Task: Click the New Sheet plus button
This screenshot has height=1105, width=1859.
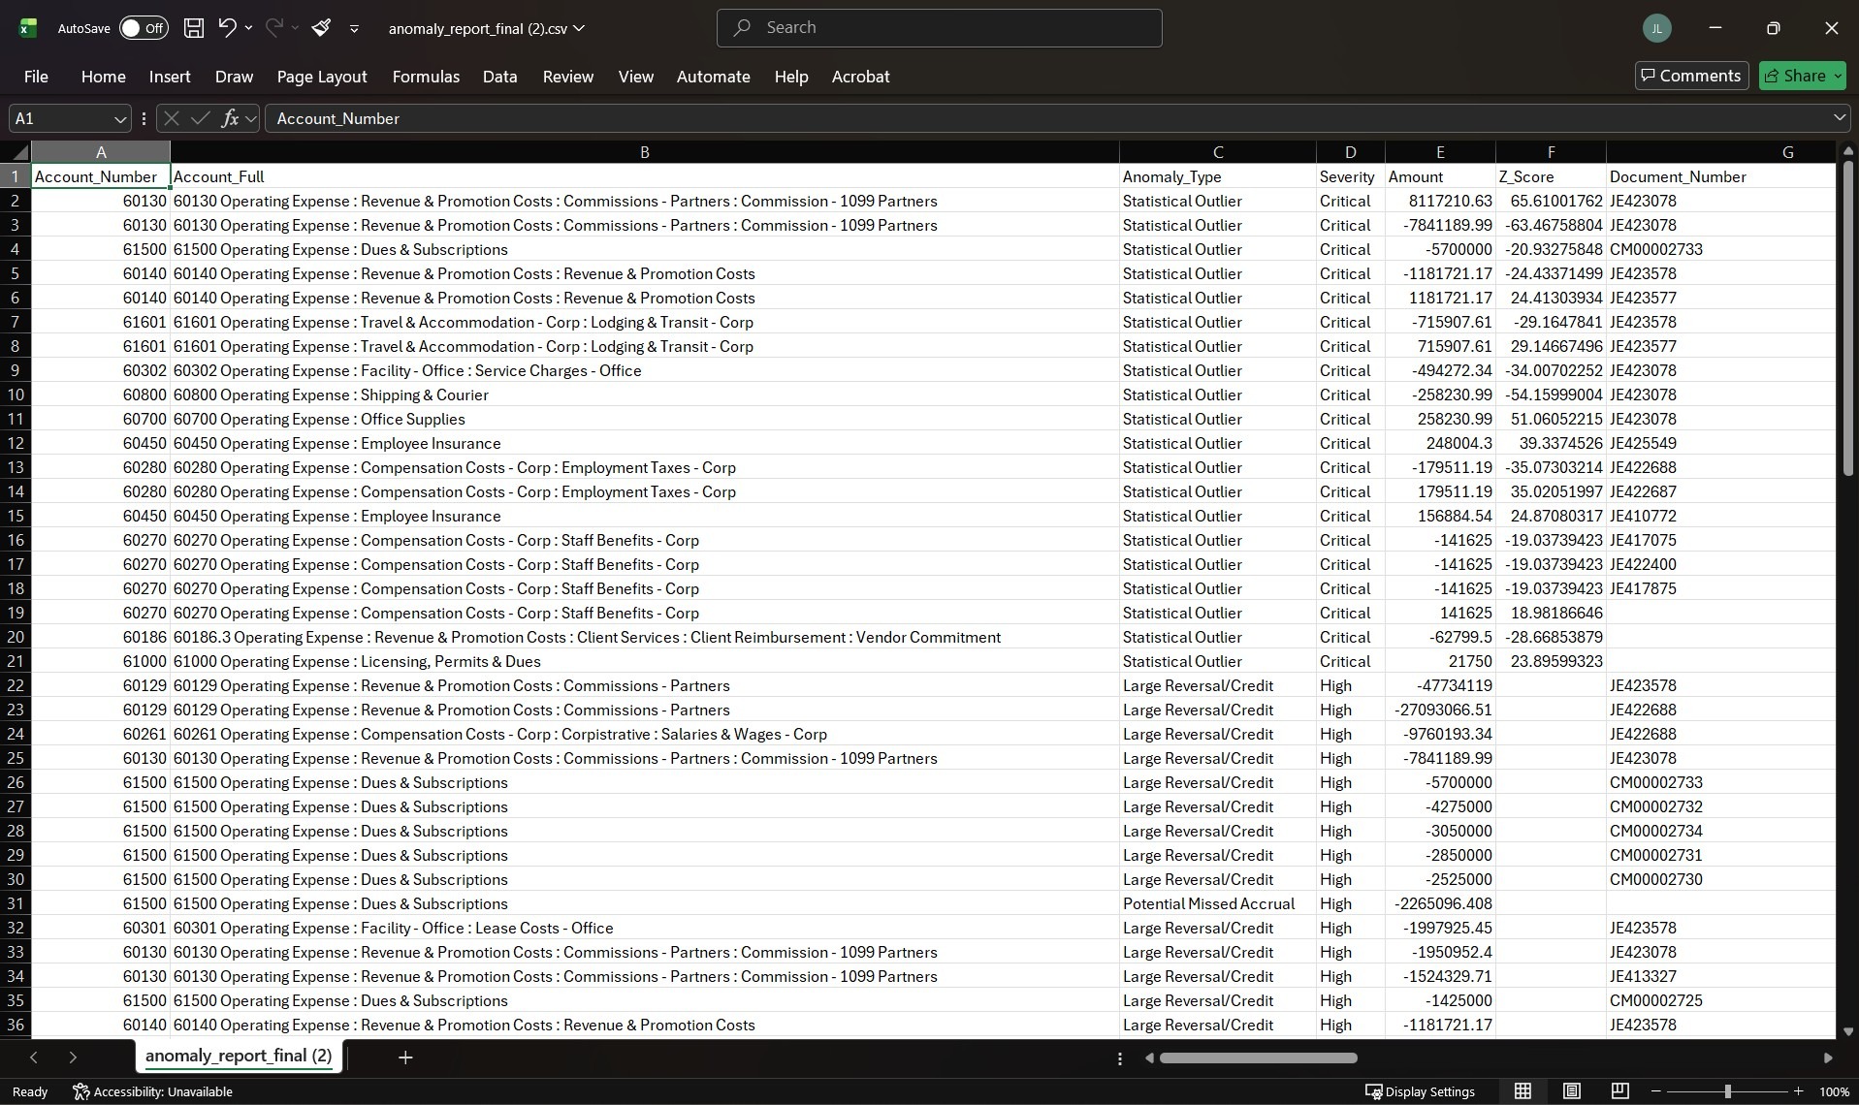Action: (x=404, y=1058)
